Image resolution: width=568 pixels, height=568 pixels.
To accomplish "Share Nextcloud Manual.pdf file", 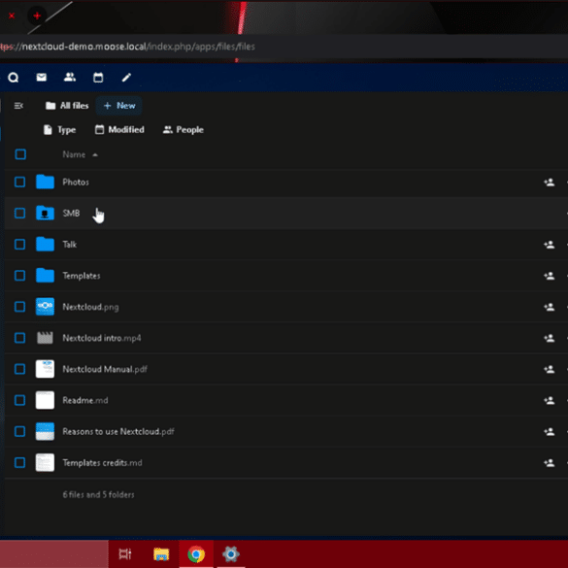I will 550,369.
